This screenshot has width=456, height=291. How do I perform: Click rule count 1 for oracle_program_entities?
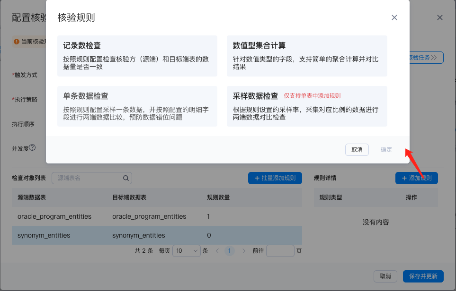[208, 216]
